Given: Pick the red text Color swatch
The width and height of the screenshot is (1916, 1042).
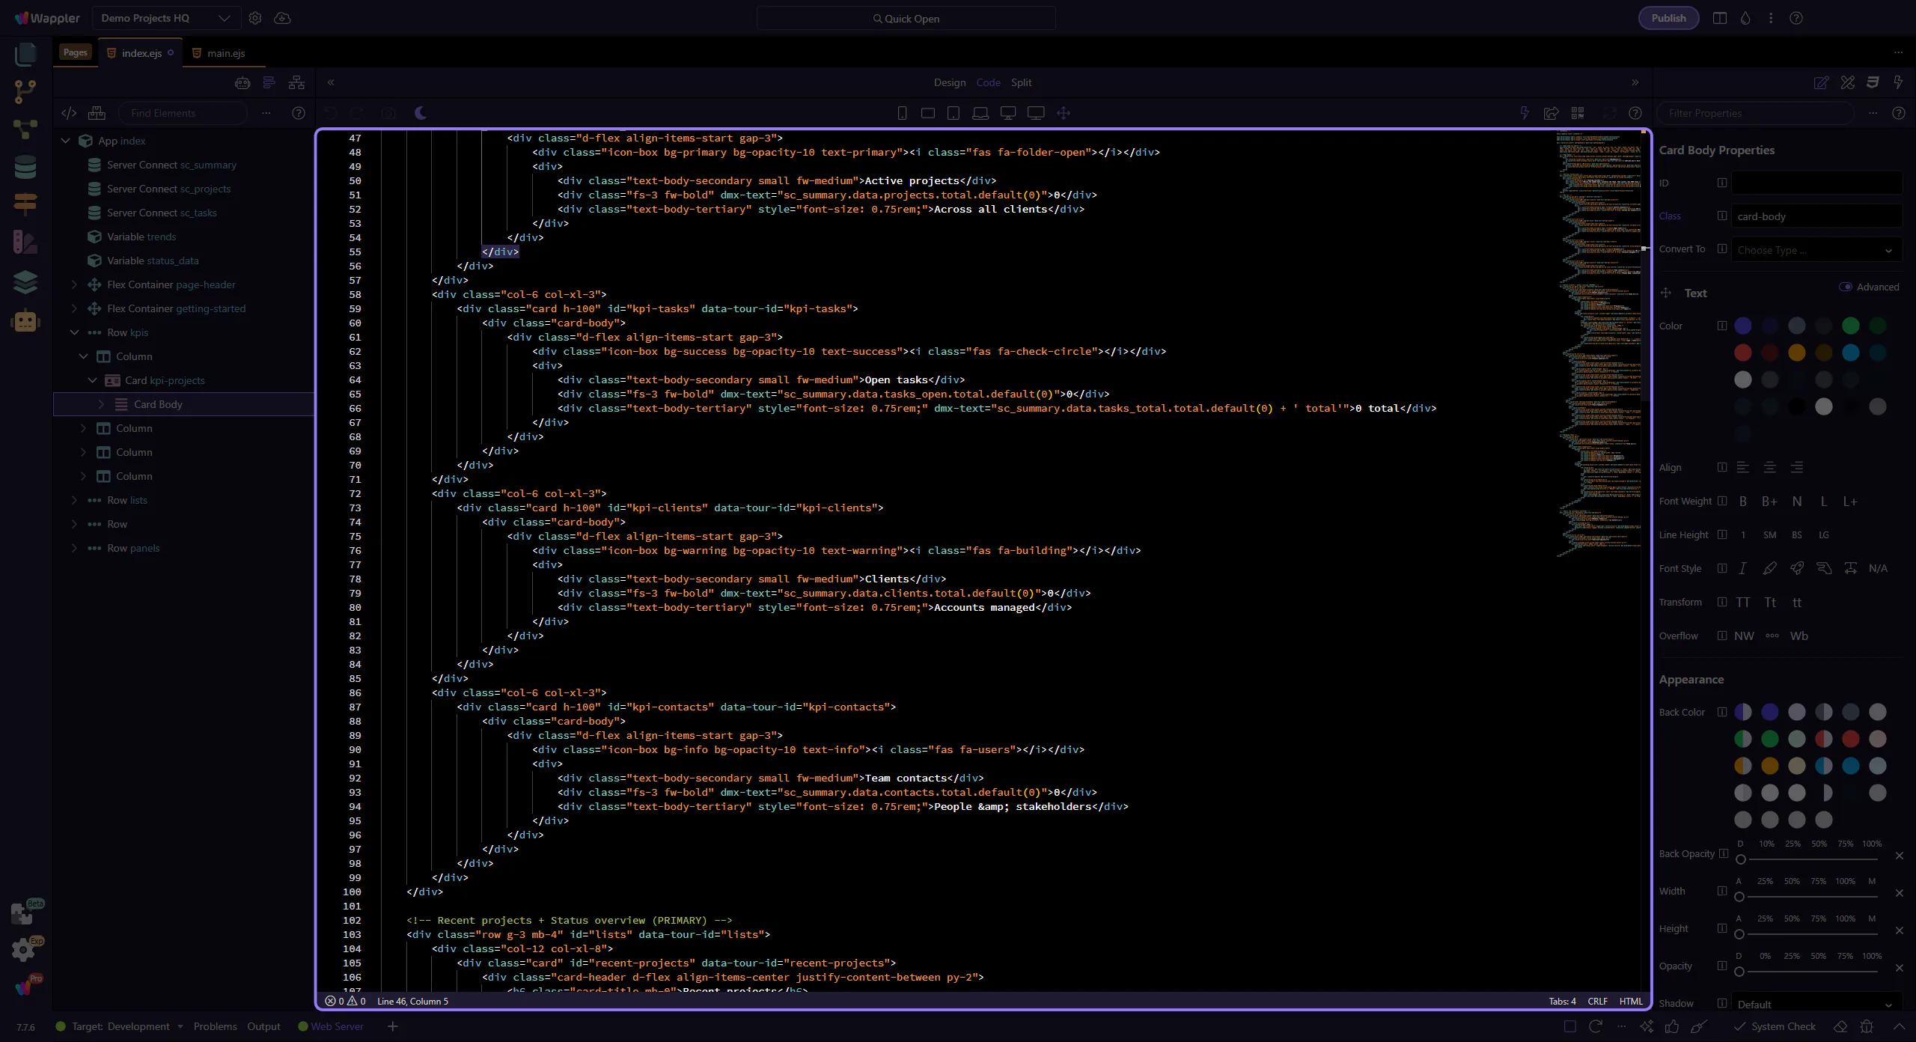Looking at the screenshot, I should [1742, 353].
